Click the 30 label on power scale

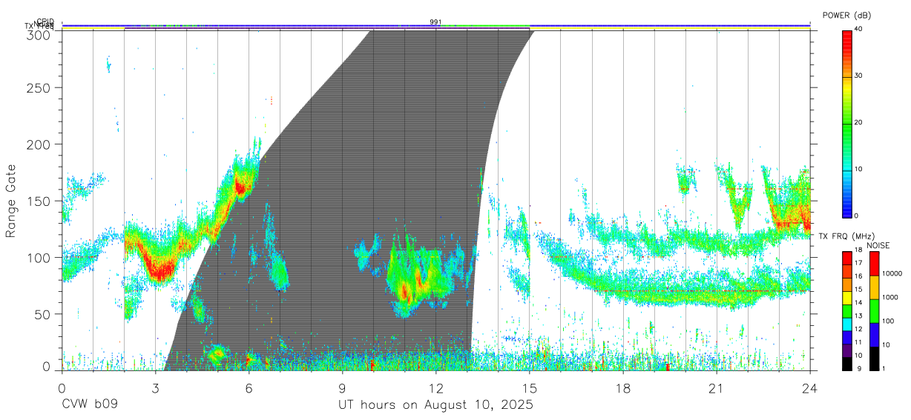[x=858, y=76]
